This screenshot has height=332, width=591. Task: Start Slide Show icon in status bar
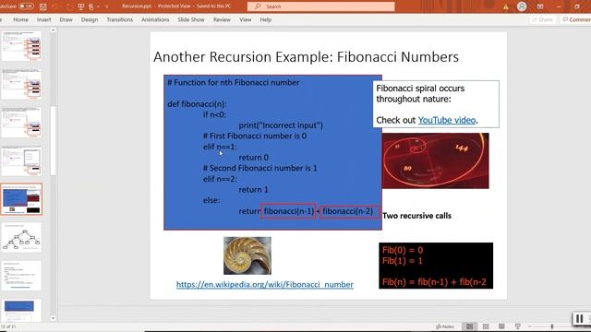[518, 326]
